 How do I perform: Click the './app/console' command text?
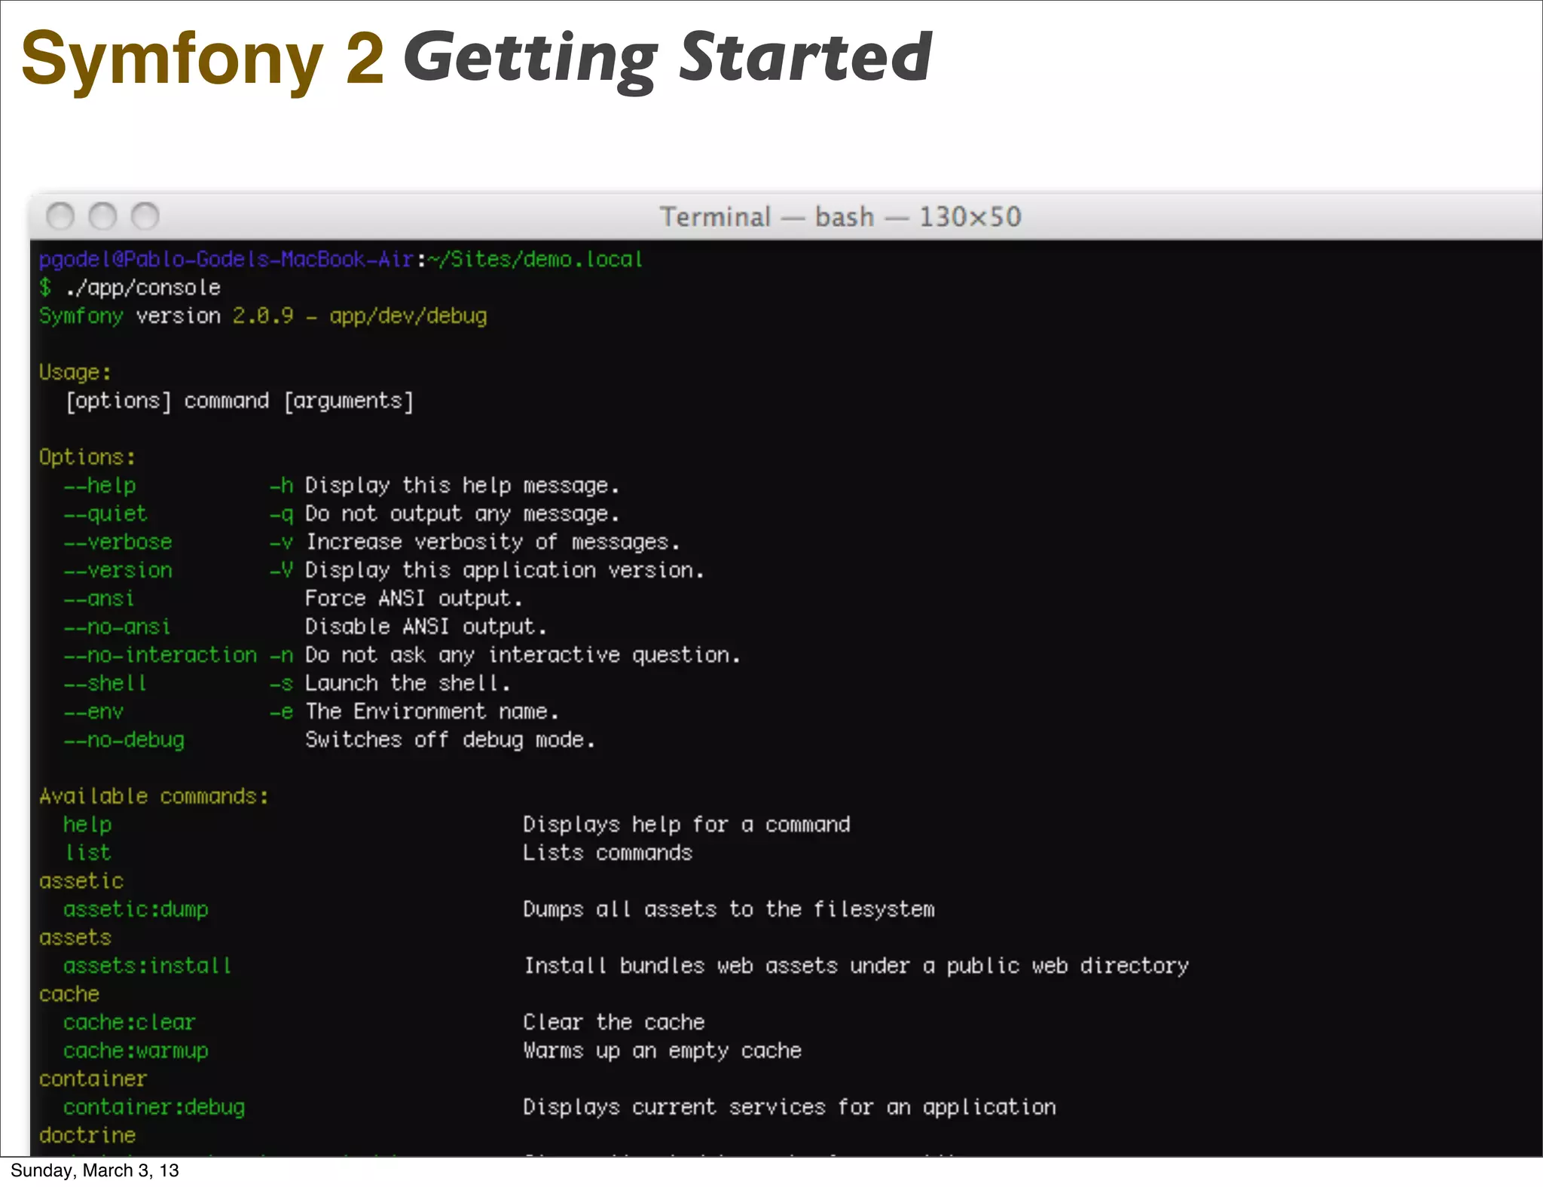click(143, 288)
